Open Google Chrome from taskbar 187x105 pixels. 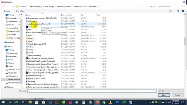coord(104,102)
